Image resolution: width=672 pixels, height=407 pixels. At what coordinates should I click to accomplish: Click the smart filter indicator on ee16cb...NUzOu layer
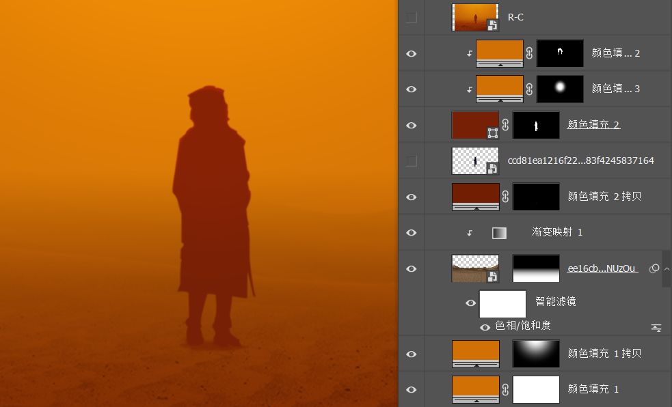[x=654, y=268]
